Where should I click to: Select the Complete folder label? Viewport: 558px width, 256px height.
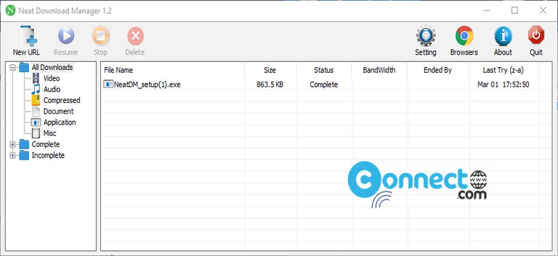pos(46,144)
